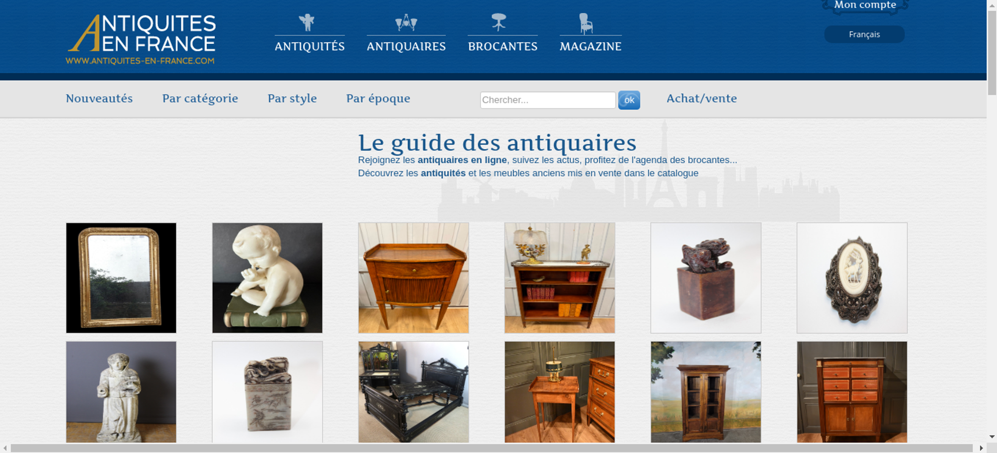This screenshot has width=997, height=453.
Task: Open the Par style menu
Action: 292,98
